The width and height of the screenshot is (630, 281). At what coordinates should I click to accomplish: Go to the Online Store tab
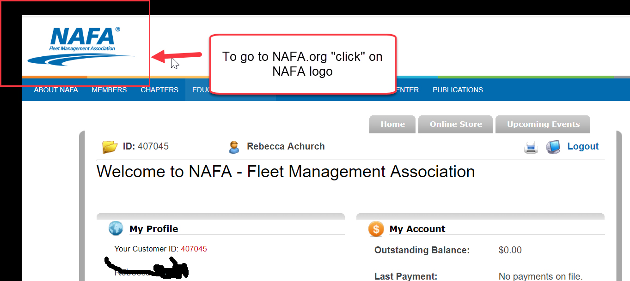pos(456,124)
